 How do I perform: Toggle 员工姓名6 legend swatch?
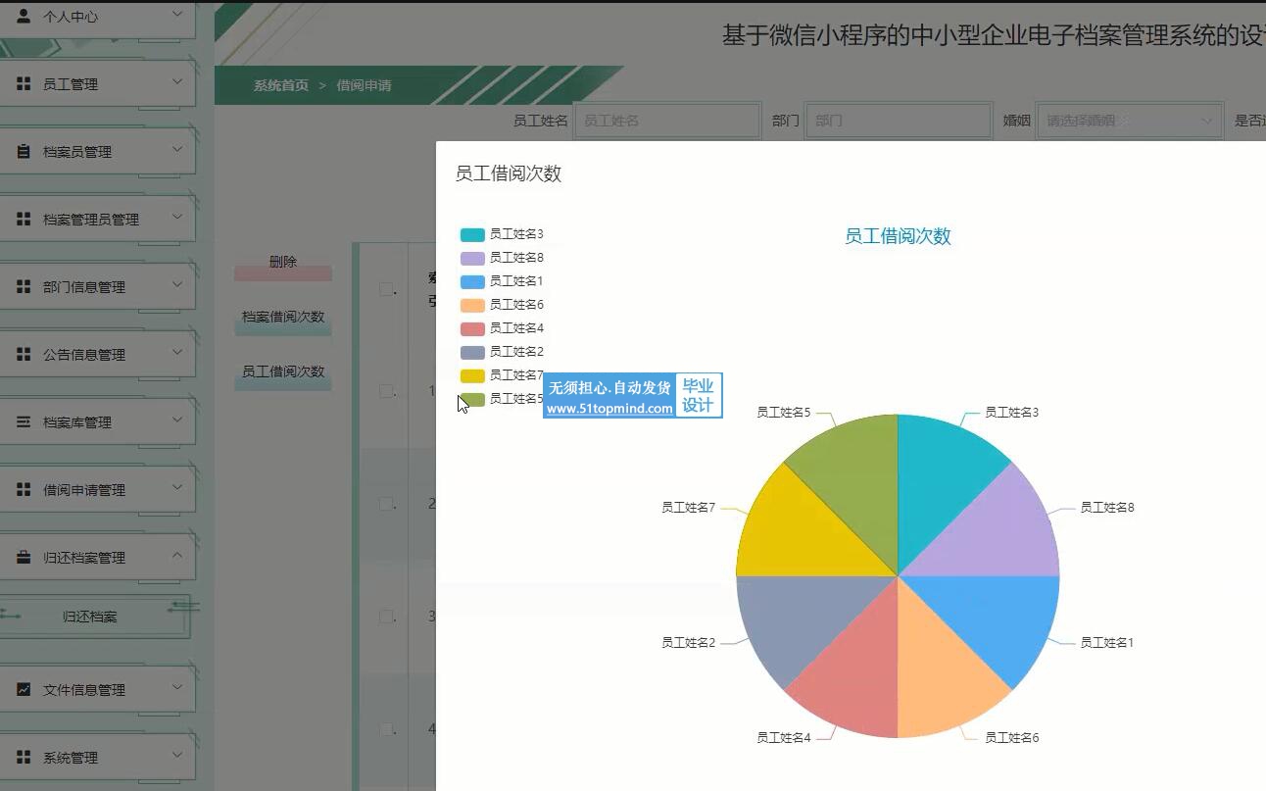pos(472,305)
